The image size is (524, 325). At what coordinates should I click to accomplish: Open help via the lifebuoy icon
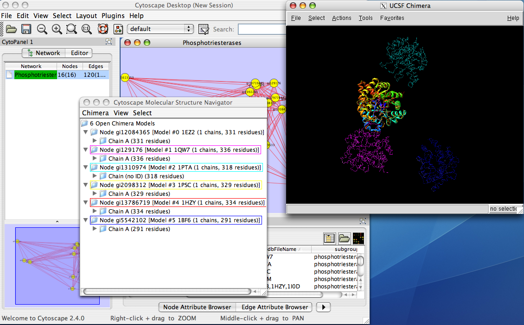click(102, 29)
